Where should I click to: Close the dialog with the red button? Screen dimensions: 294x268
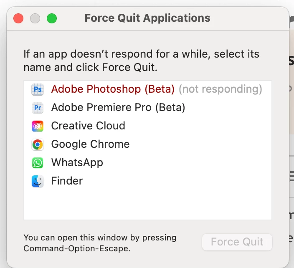click(x=18, y=18)
